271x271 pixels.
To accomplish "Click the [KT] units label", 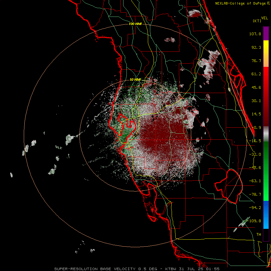I will pos(257,21).
